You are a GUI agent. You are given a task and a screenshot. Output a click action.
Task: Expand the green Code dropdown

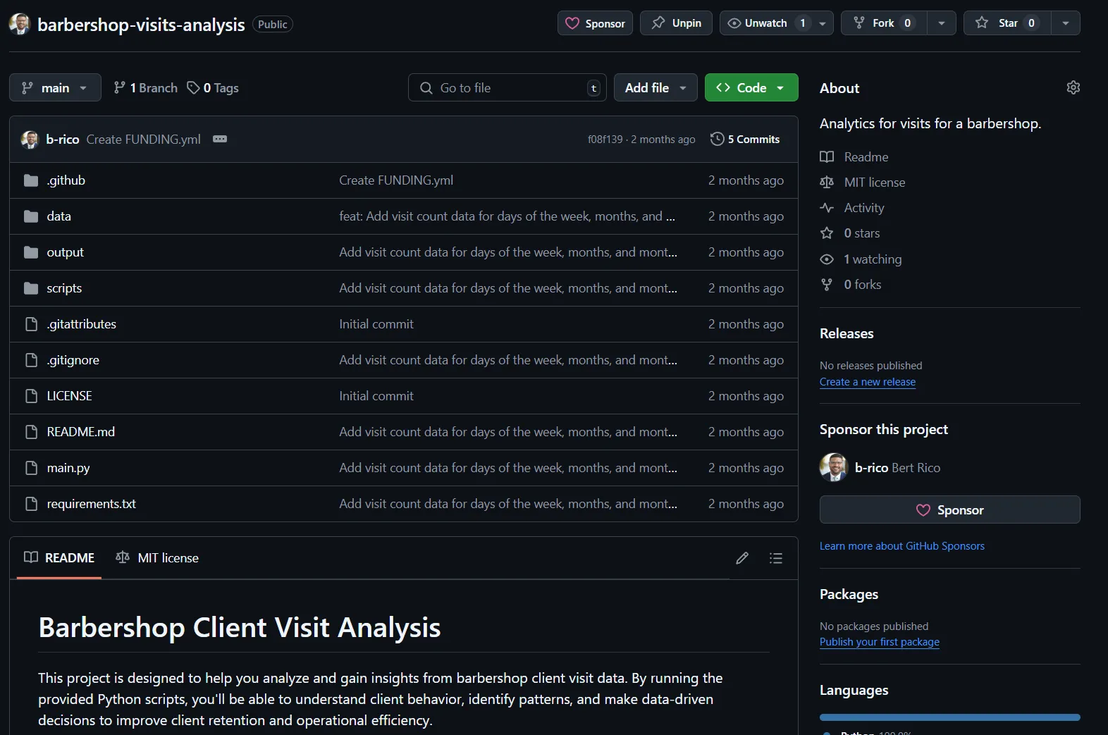click(x=751, y=87)
